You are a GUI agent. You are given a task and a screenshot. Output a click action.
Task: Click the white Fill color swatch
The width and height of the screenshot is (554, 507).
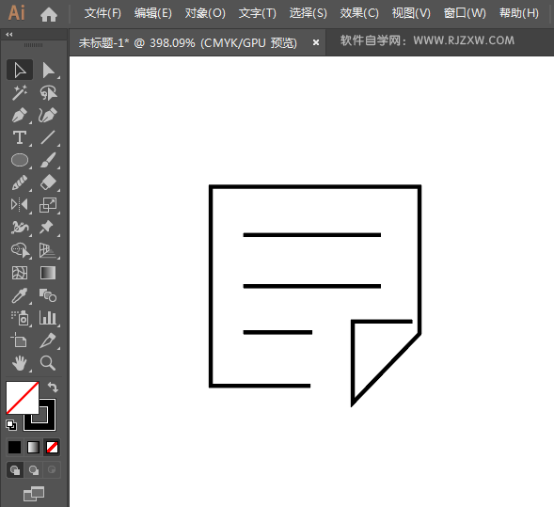click(23, 398)
